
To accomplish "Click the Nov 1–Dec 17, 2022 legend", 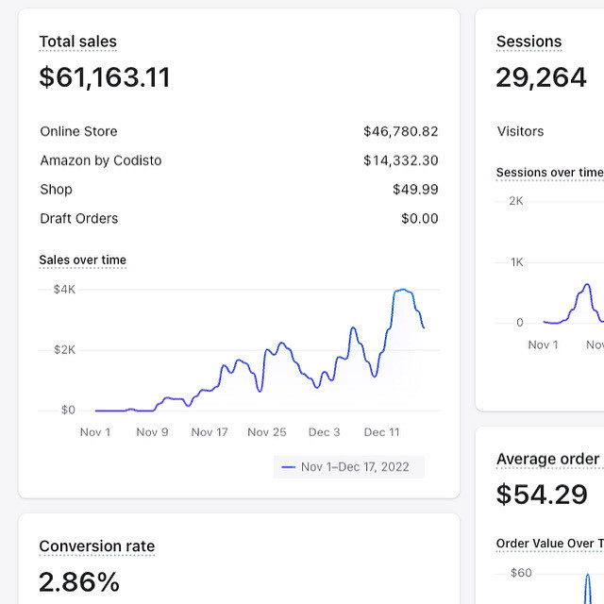I will click(355, 467).
